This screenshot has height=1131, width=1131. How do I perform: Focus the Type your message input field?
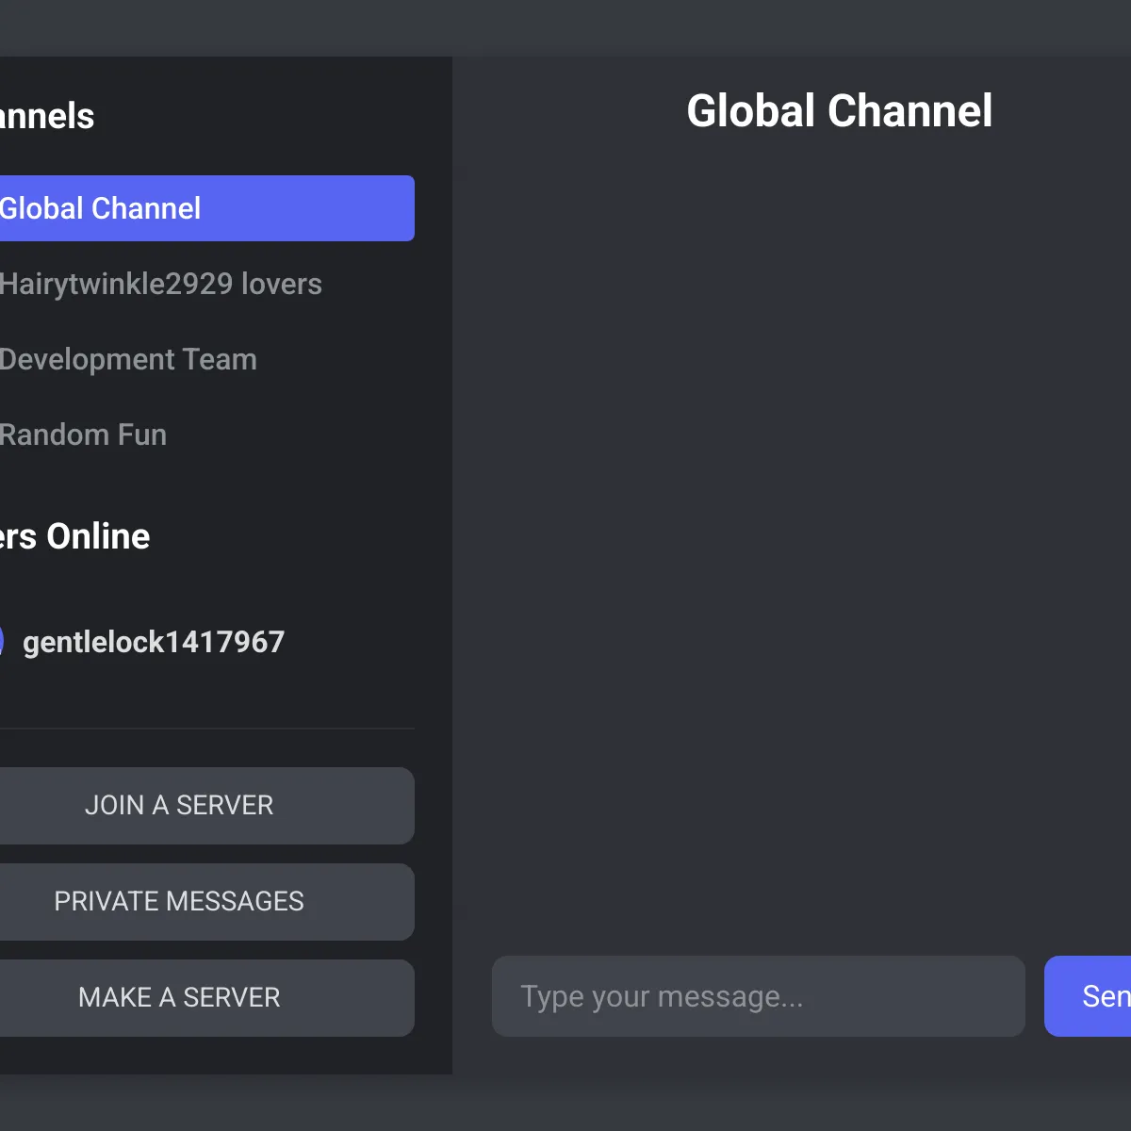pos(759,996)
